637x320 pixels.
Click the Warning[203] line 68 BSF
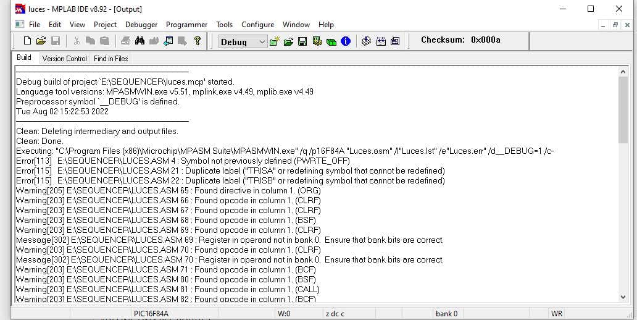click(x=166, y=220)
